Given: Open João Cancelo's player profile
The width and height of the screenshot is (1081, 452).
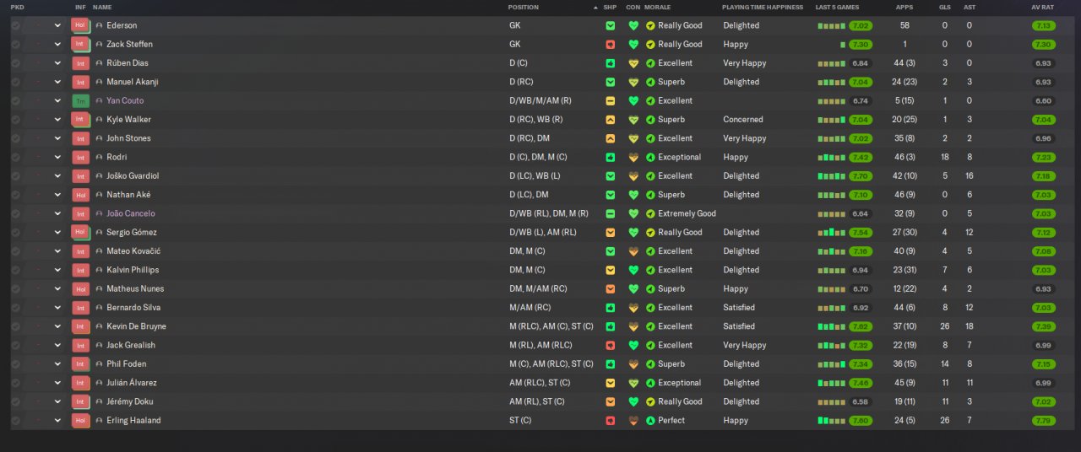Looking at the screenshot, I should coord(131,213).
